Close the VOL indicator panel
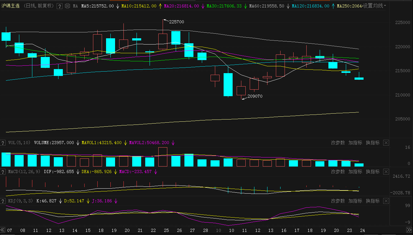 pyautogui.click(x=386, y=143)
